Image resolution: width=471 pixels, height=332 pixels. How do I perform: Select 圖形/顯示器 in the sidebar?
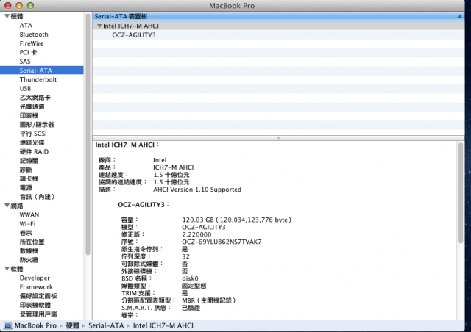(37, 124)
